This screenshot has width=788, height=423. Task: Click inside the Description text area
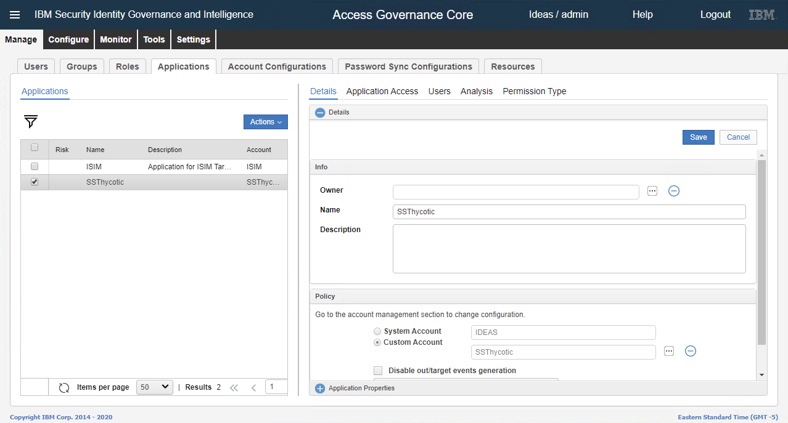point(568,248)
